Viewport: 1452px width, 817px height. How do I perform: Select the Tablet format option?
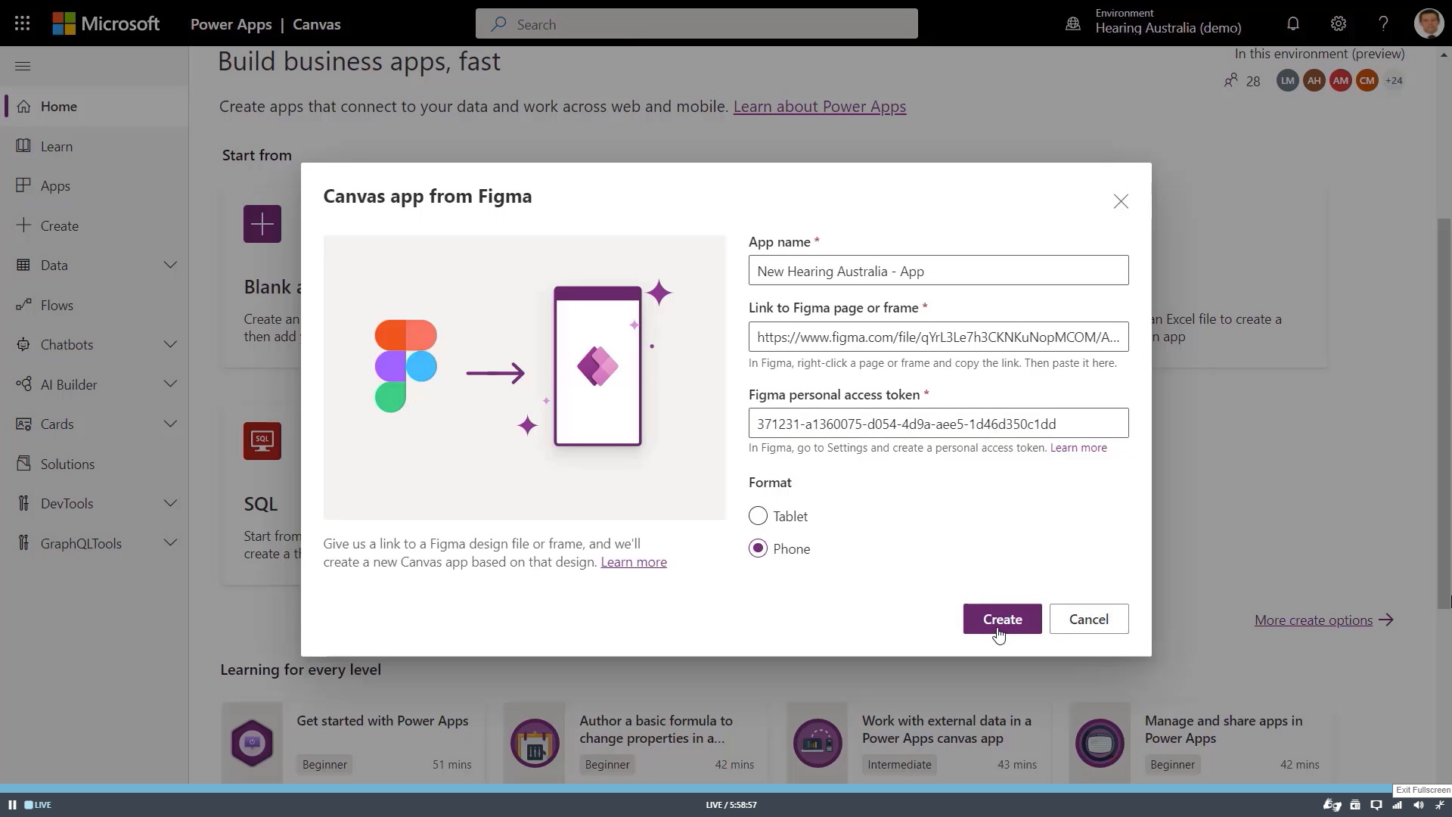point(758,516)
